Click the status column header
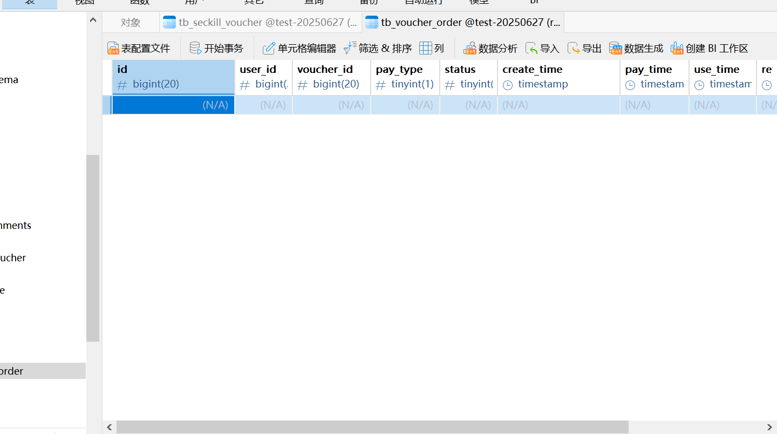 [x=469, y=77]
